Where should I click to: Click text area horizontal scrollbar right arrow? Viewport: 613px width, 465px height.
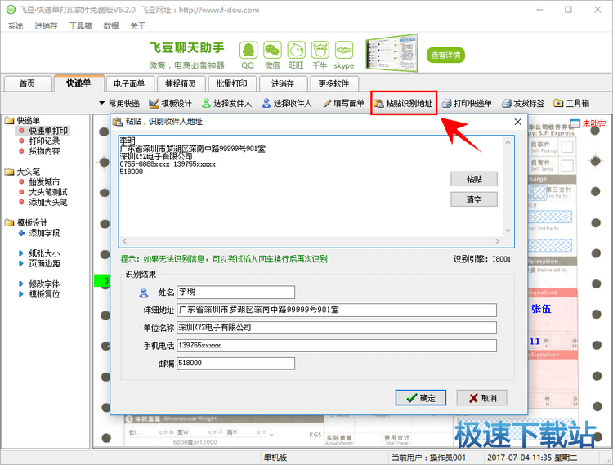(x=497, y=241)
